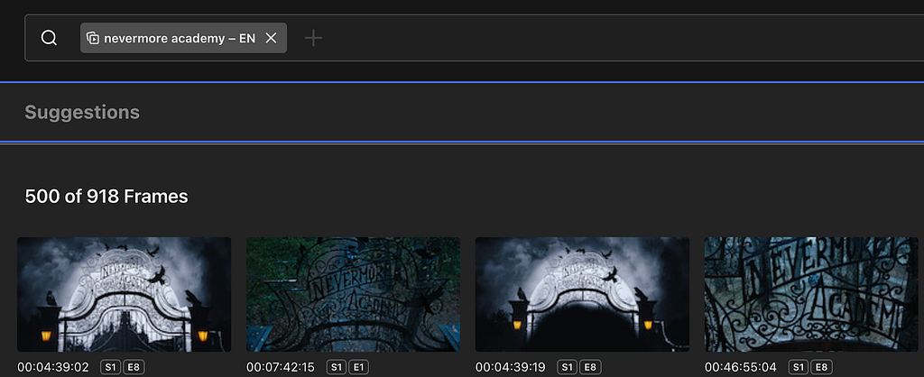924x377 pixels.
Task: Open the gate frame at 00:04:39:19
Action: click(x=582, y=295)
